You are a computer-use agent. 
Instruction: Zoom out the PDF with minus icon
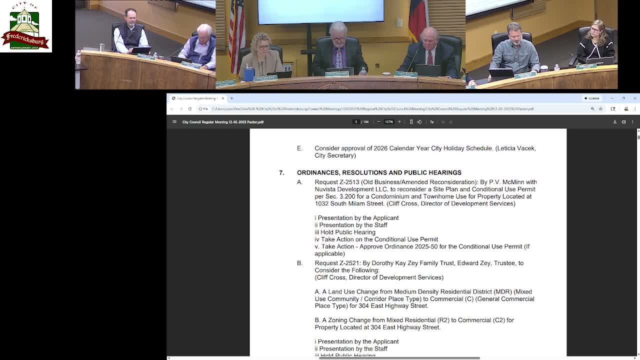click(378, 122)
